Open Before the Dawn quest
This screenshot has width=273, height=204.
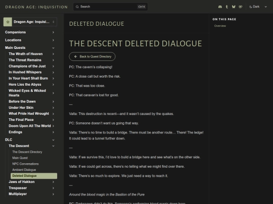pyautogui.click(x=22, y=101)
